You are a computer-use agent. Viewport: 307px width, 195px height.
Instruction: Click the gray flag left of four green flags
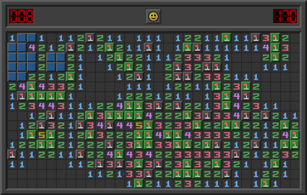[22, 96]
